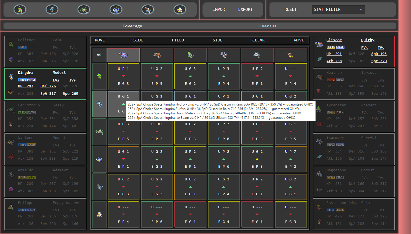The height and width of the screenshot is (234, 411).
Task: Click the EXPORT button
Action: [x=245, y=9]
